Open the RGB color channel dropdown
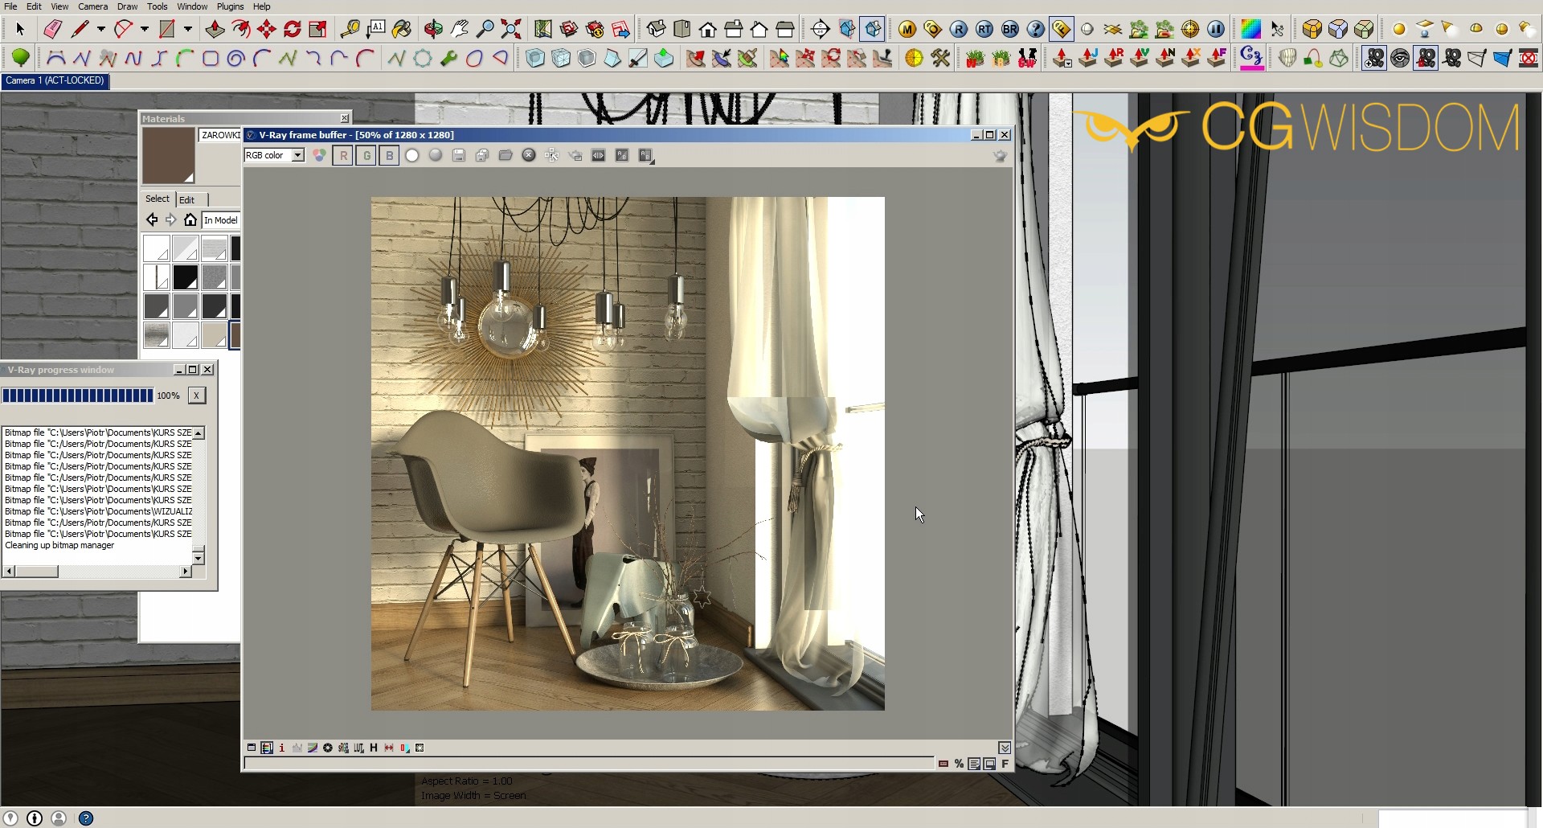The height and width of the screenshot is (828, 1543). [297, 156]
